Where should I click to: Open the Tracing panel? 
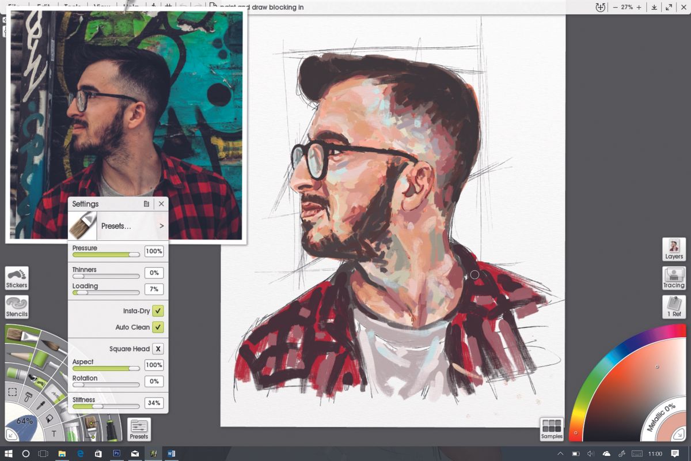[x=673, y=279]
